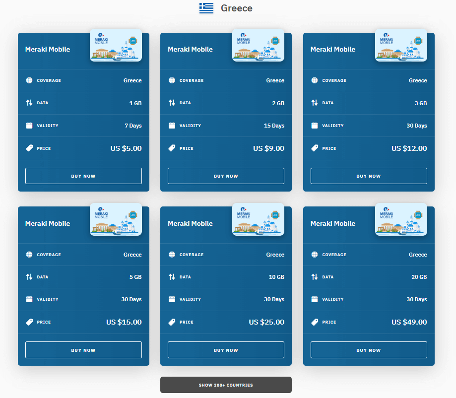Click the US $9.00 price value
This screenshot has height=398, width=456.
[269, 148]
